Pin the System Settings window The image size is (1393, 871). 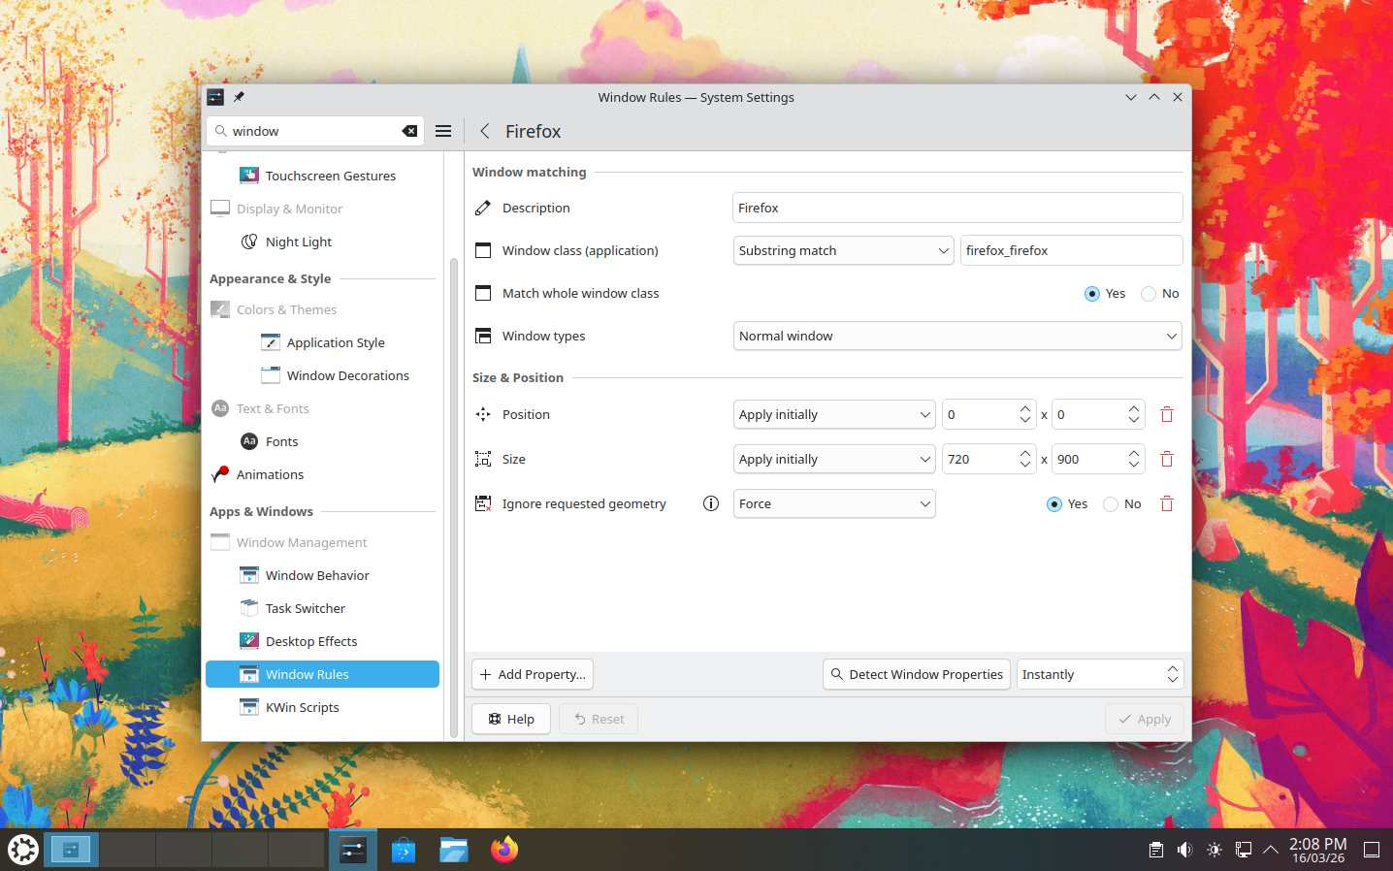pyautogui.click(x=239, y=97)
